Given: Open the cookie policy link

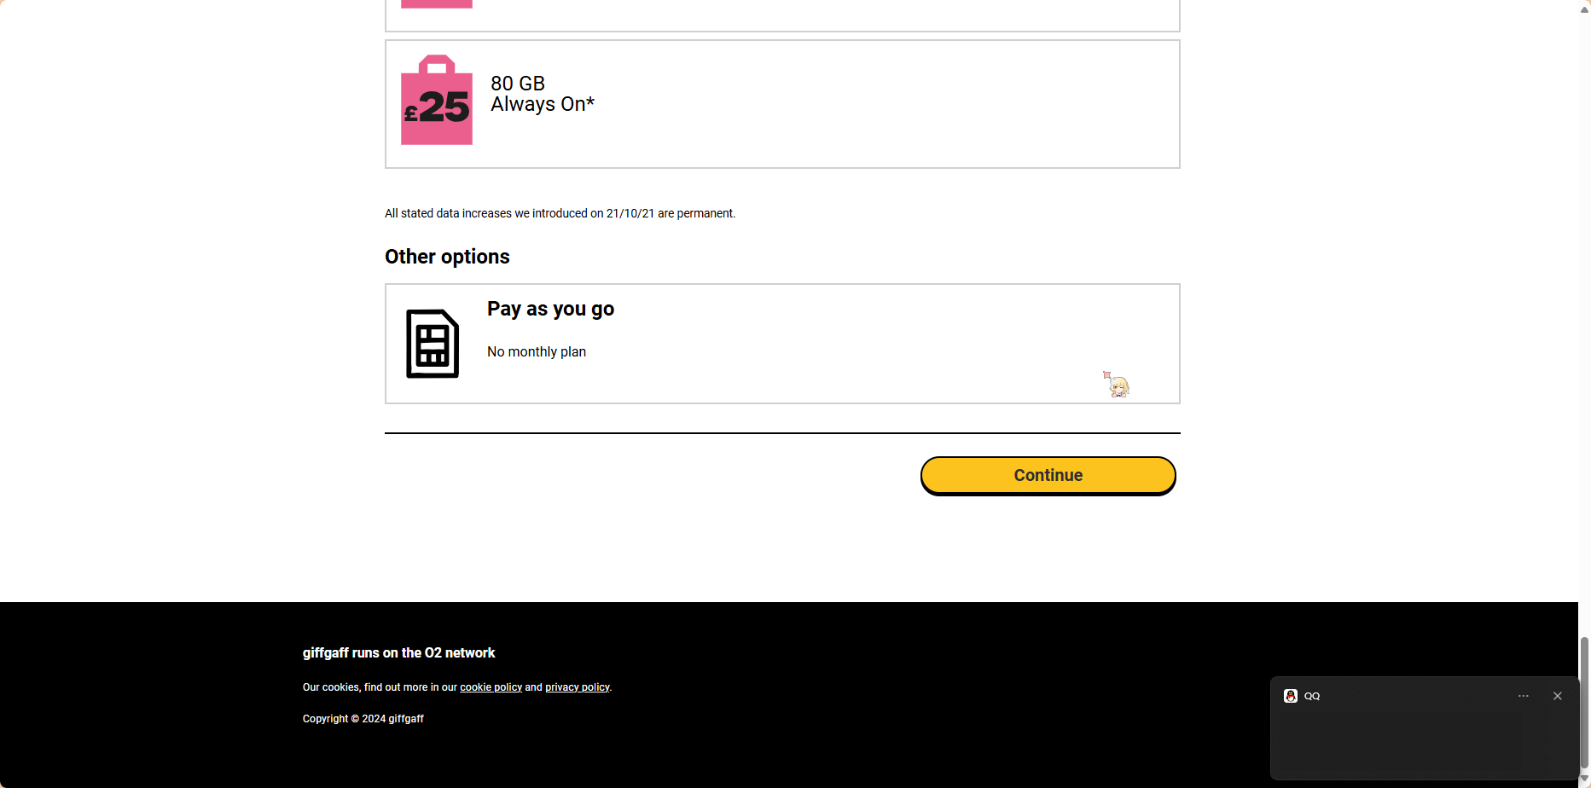Looking at the screenshot, I should point(491,687).
